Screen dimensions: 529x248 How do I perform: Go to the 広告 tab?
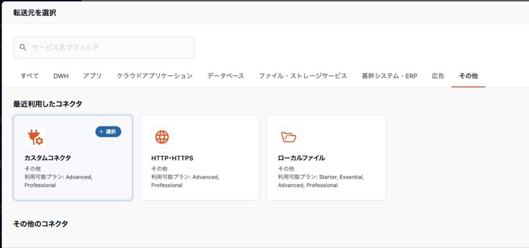coord(438,76)
